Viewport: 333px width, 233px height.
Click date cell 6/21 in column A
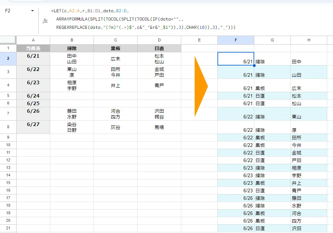[33, 59]
